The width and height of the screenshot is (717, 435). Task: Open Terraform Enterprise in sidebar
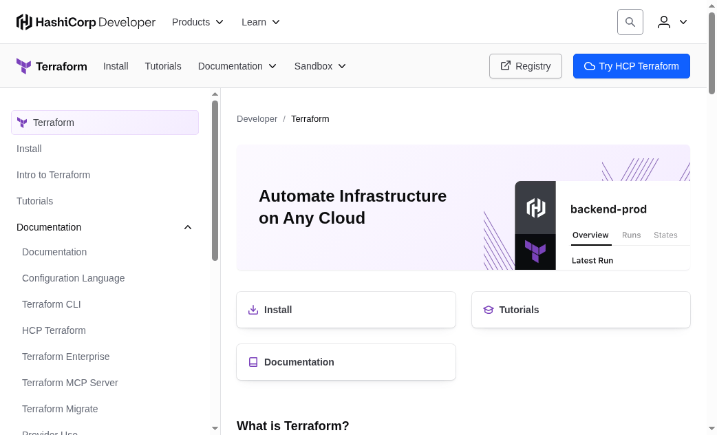pos(66,357)
